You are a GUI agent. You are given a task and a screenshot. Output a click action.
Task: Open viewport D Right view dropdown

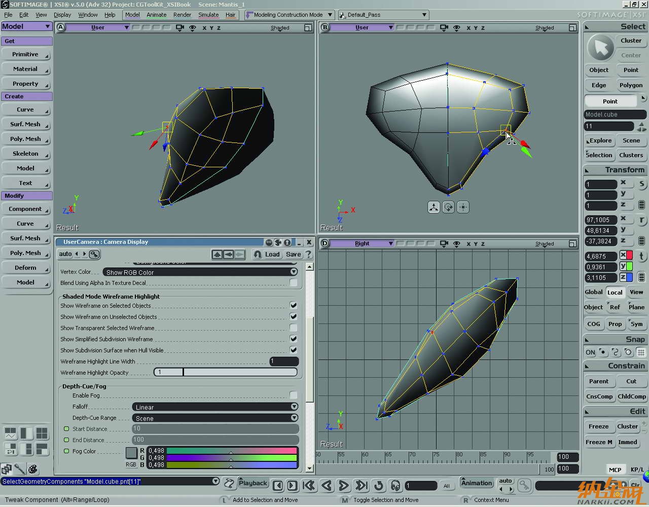tap(362, 243)
